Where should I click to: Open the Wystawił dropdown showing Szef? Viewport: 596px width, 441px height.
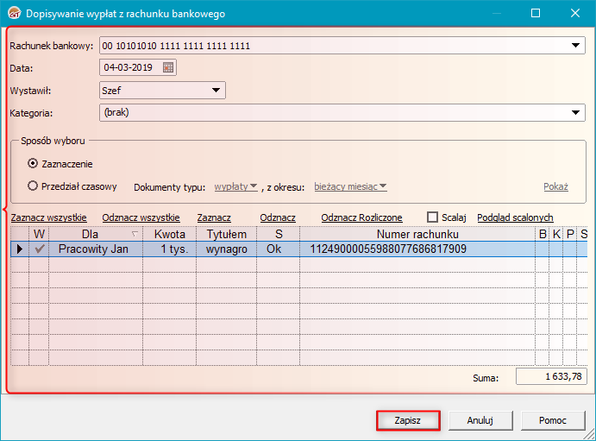[x=216, y=91]
